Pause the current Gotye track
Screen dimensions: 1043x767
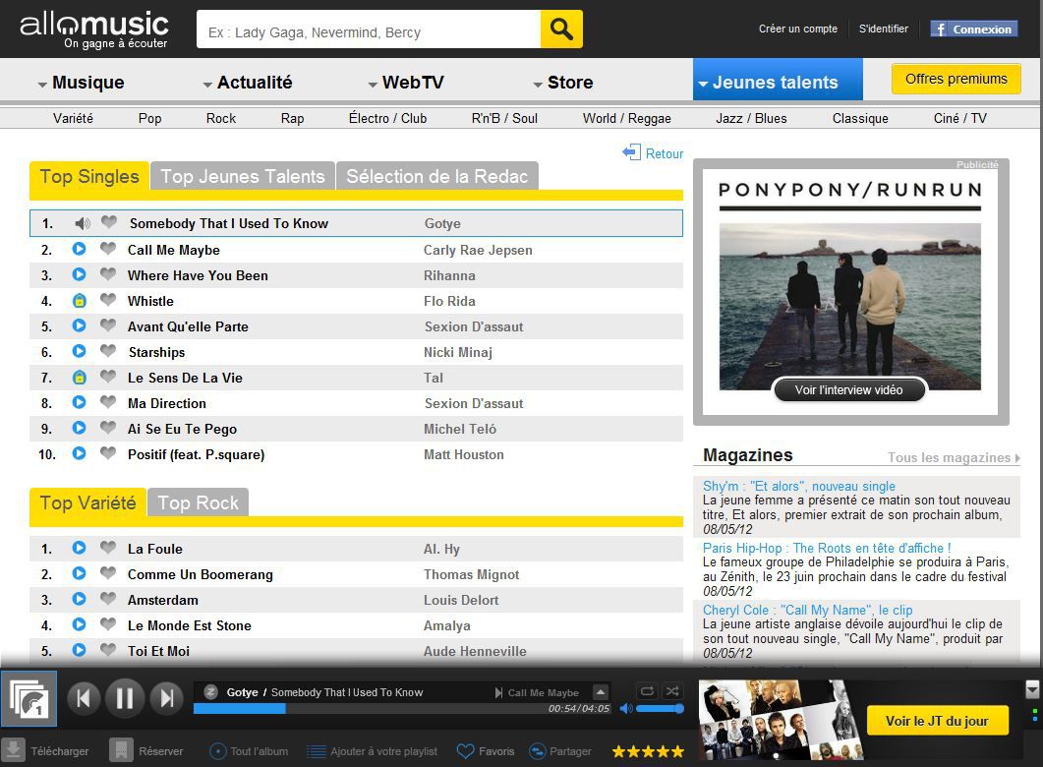(125, 698)
